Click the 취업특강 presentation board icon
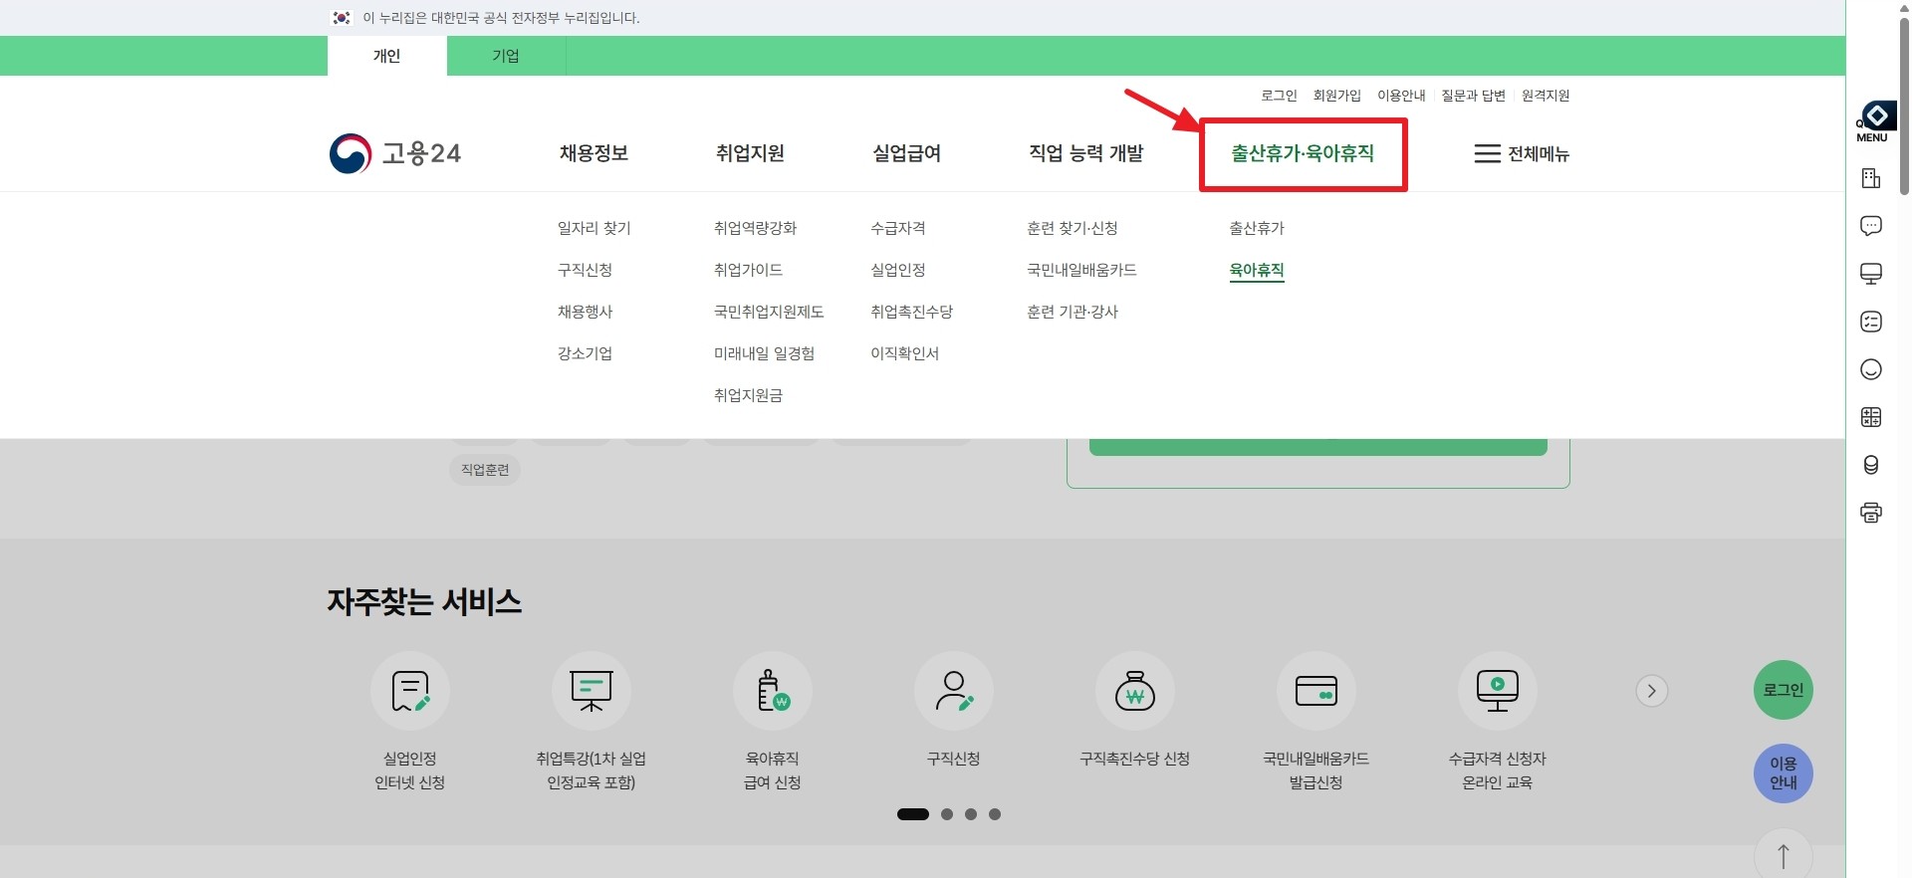Viewport: 1912px width, 878px height. coord(592,691)
